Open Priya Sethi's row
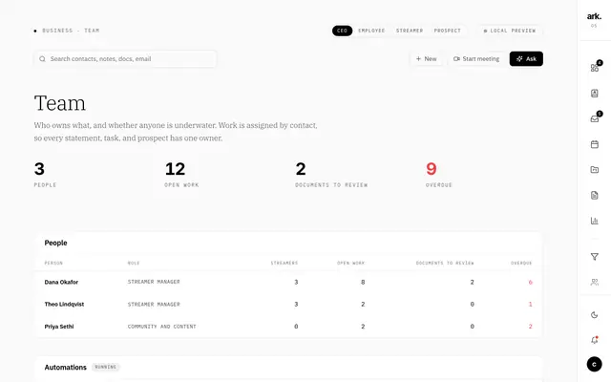611x382 pixels. (x=288, y=327)
